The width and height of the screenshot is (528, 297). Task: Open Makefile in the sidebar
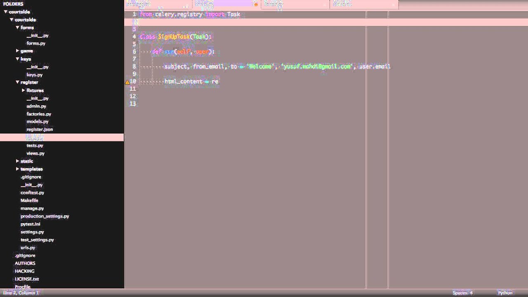tap(29, 200)
